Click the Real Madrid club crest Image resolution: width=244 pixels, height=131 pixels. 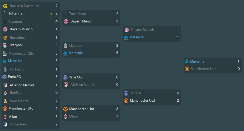(5, 101)
